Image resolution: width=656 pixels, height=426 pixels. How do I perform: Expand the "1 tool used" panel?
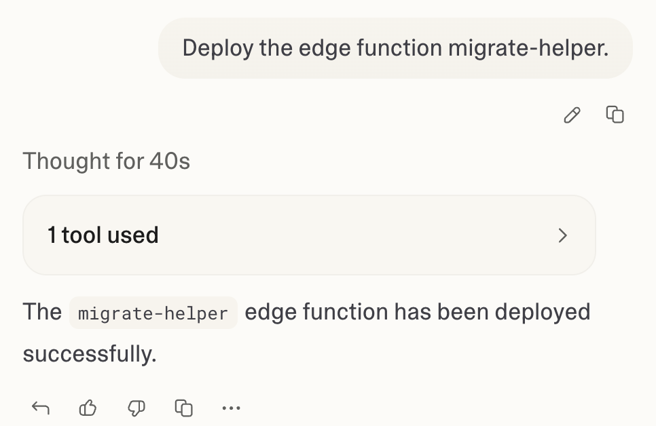click(309, 235)
